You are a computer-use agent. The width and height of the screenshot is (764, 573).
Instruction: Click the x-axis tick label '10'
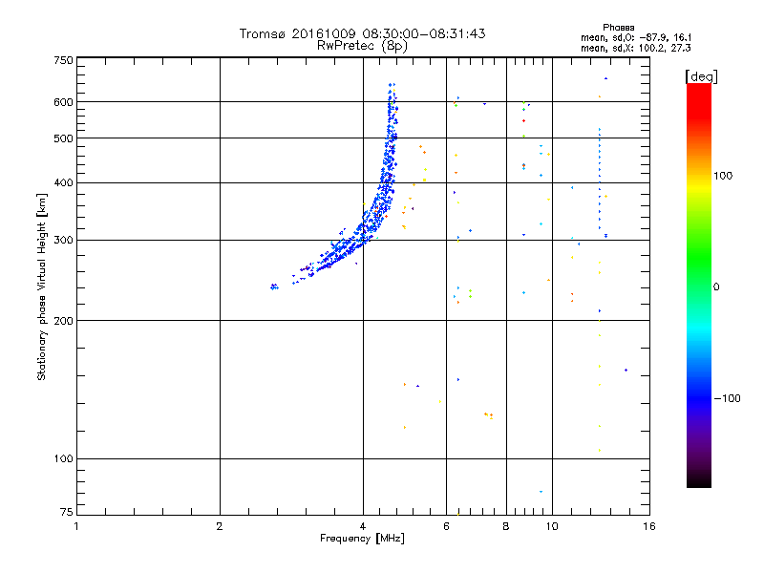coord(552,526)
